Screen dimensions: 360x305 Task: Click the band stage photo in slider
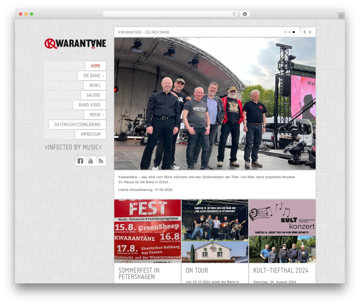click(215, 104)
